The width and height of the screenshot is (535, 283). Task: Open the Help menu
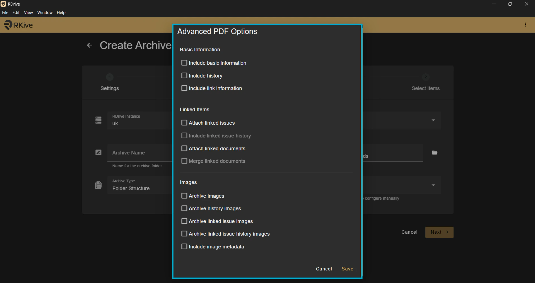(61, 13)
